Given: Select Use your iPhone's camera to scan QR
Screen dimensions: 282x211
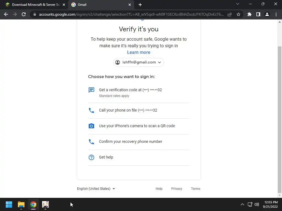Looking at the screenshot, I should (x=139, y=126).
